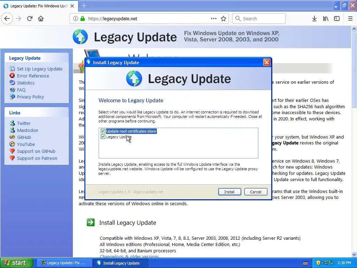
Task: Click the Privacy Policy info icon
Action: point(12,97)
